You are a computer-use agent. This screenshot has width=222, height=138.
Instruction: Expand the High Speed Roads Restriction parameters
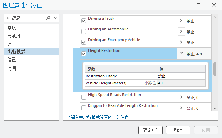(x=181, y=97)
